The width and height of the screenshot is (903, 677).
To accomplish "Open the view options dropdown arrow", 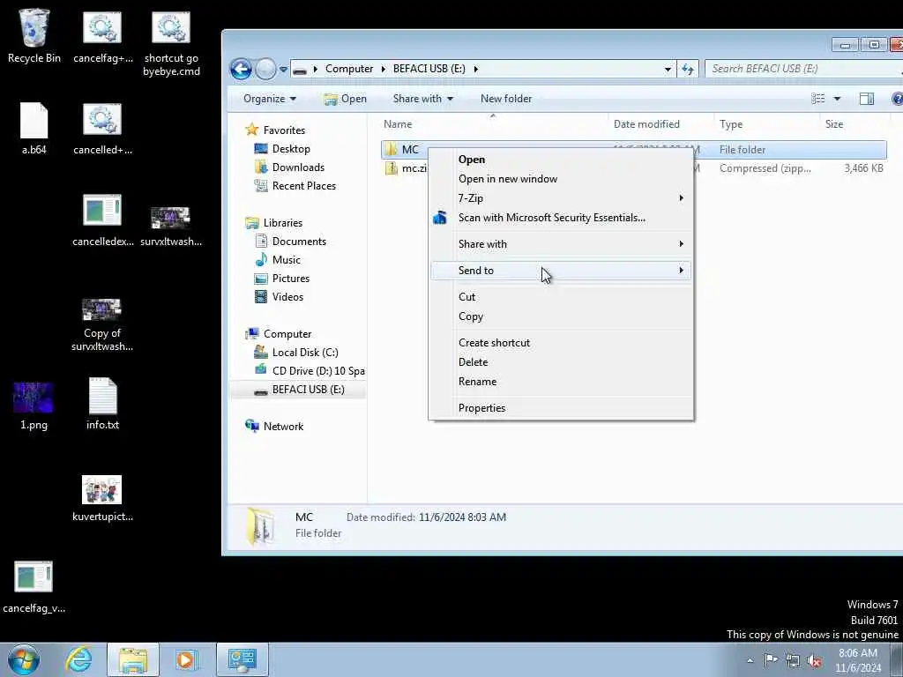I will click(x=838, y=99).
